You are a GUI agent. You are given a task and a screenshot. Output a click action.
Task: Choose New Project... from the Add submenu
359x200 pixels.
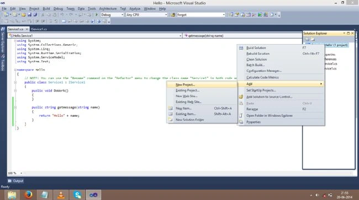(x=202, y=85)
